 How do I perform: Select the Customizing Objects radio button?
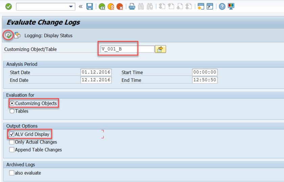tap(12, 103)
